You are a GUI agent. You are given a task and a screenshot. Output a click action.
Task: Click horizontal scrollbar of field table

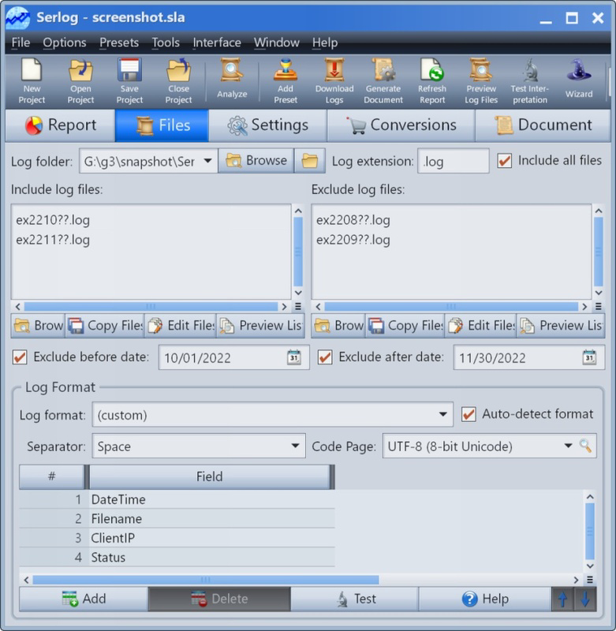206,580
